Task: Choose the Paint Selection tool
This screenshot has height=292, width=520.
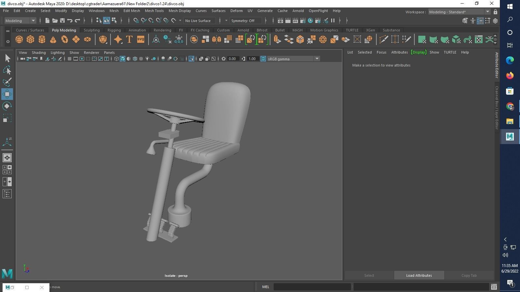Action: 7,82
